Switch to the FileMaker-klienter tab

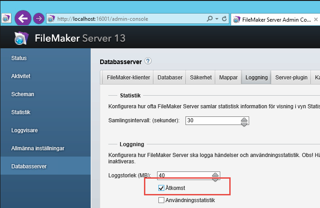128,78
